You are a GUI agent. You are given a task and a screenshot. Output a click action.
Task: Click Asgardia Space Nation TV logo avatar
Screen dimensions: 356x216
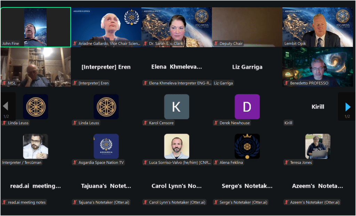coord(106,146)
